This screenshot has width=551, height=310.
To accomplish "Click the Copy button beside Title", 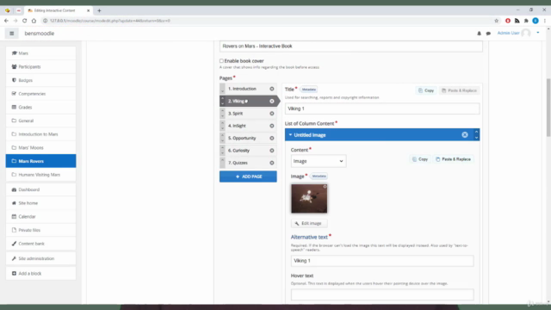I will [426, 90].
